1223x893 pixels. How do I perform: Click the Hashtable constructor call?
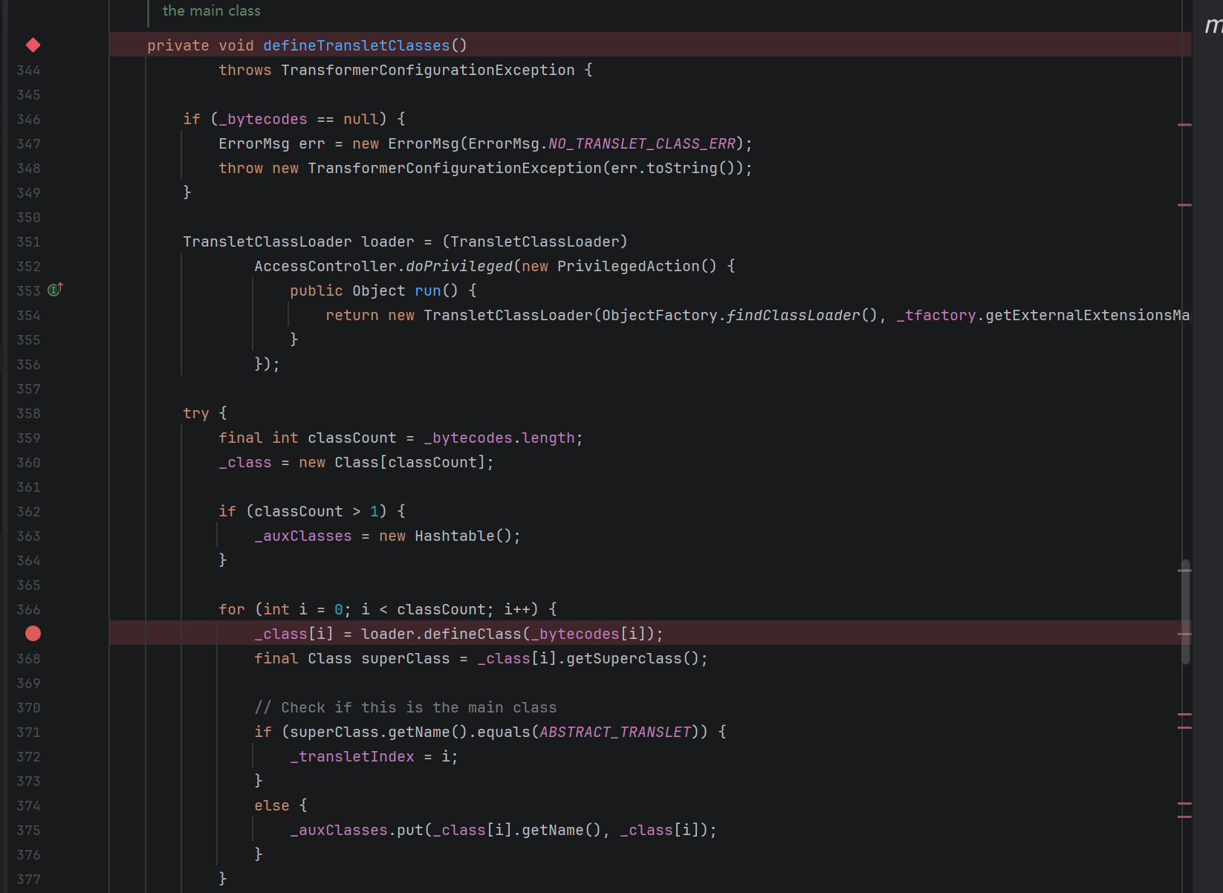(x=454, y=536)
